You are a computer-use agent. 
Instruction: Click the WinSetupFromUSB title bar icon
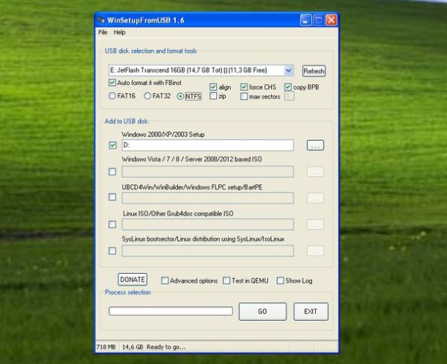(103, 19)
